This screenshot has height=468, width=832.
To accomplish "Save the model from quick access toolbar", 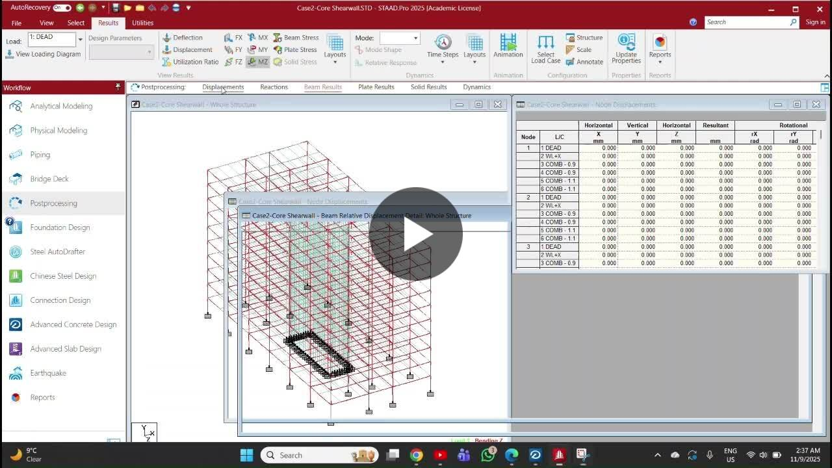I will (116, 8).
